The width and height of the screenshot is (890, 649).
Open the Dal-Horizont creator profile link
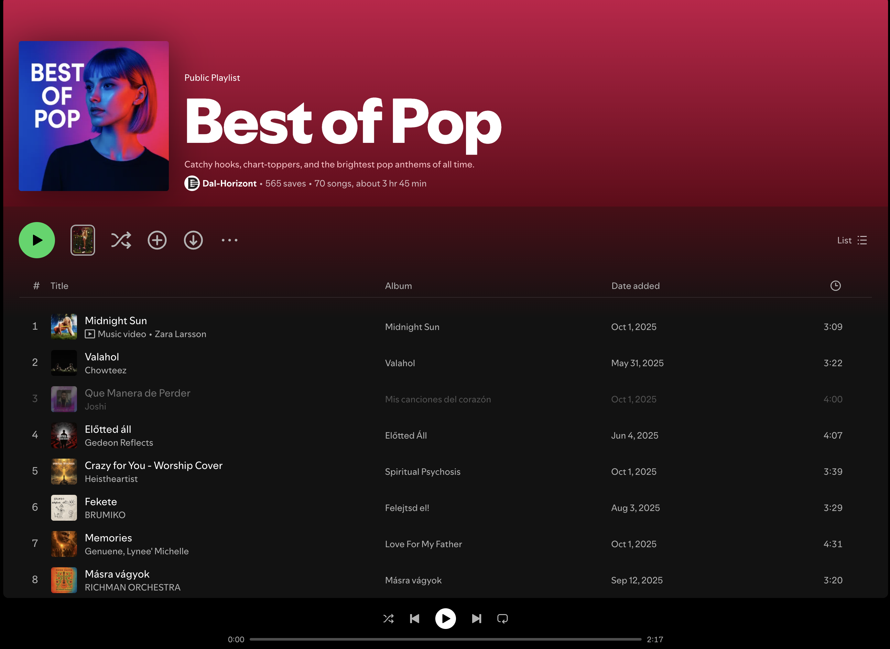[229, 184]
